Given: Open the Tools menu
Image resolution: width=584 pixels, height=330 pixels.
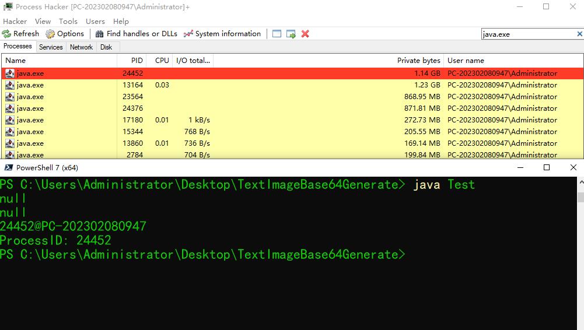Looking at the screenshot, I should 68,21.
